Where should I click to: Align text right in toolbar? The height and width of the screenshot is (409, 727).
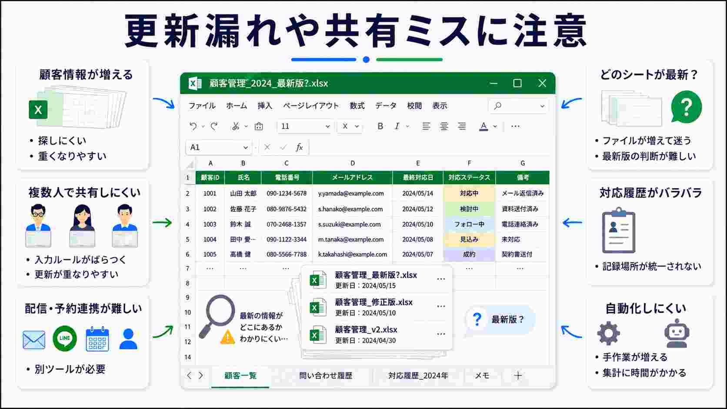tap(462, 126)
